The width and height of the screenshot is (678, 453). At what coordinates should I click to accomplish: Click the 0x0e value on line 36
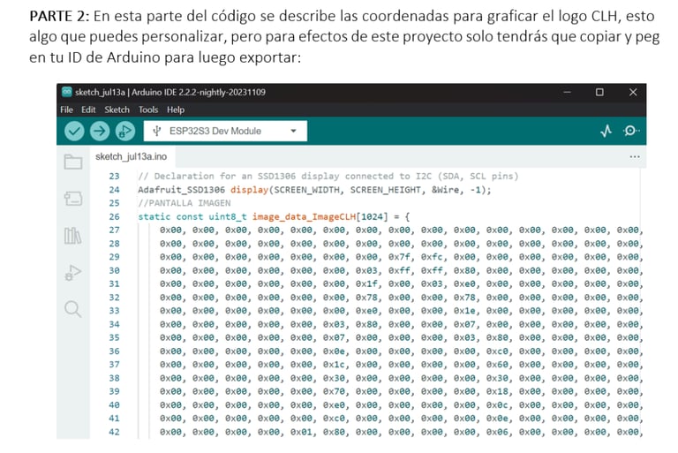334,351
